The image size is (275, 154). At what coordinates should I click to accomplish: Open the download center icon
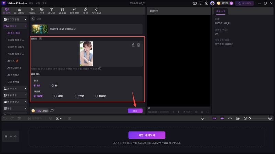(x=207, y=3)
